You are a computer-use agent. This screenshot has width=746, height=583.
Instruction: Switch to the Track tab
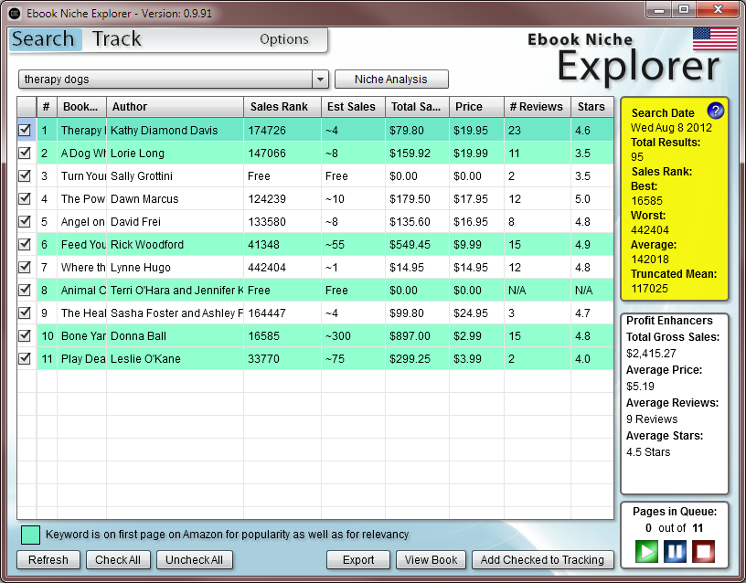coord(117,39)
